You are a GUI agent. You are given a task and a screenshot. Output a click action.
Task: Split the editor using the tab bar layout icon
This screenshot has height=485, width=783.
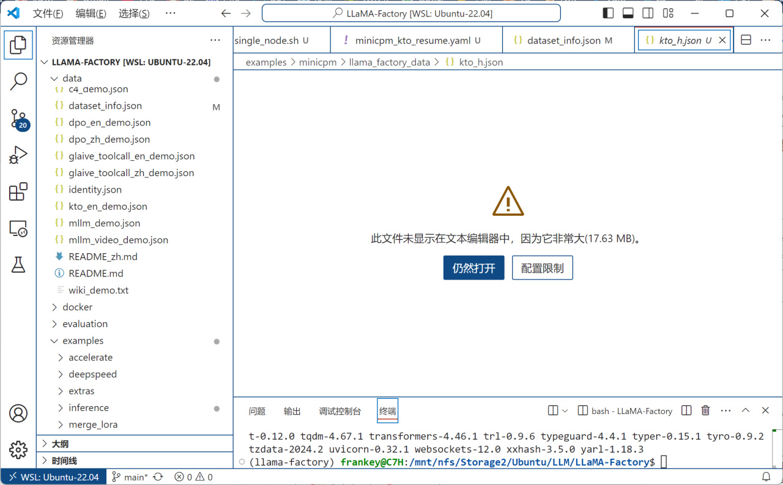point(746,40)
